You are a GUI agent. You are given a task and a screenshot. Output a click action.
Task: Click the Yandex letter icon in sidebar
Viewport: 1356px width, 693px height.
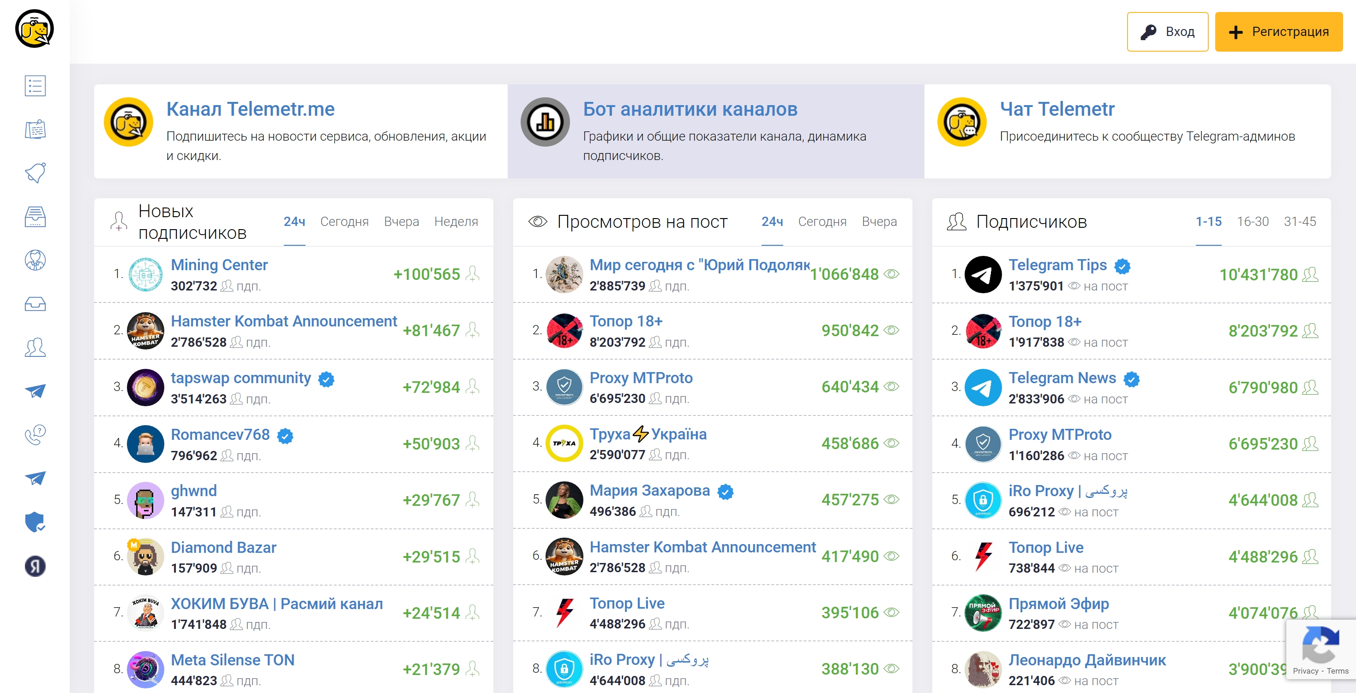[x=35, y=566]
